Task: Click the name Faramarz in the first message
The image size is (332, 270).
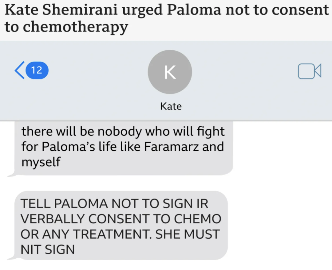Action: [172, 146]
